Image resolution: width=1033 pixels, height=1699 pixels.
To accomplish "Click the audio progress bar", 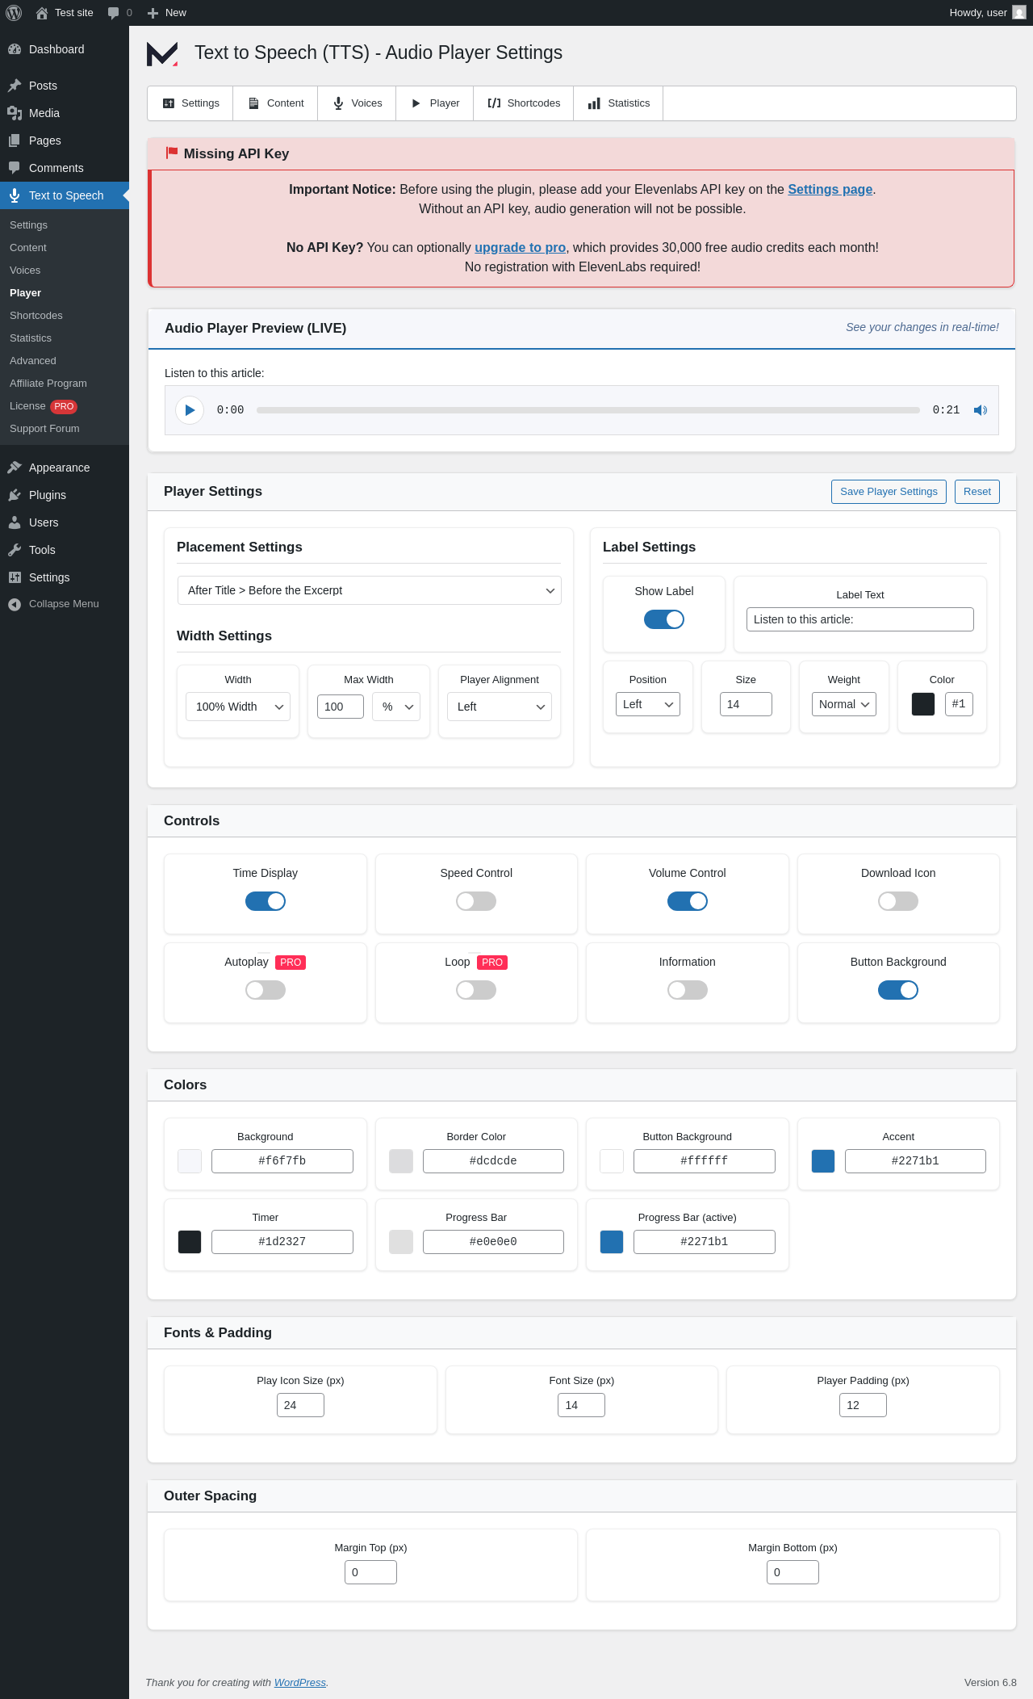I will tap(588, 410).
